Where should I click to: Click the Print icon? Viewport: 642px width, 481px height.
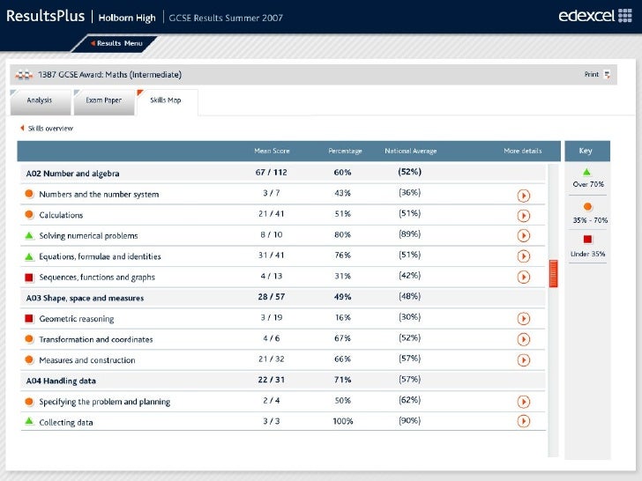tap(606, 75)
